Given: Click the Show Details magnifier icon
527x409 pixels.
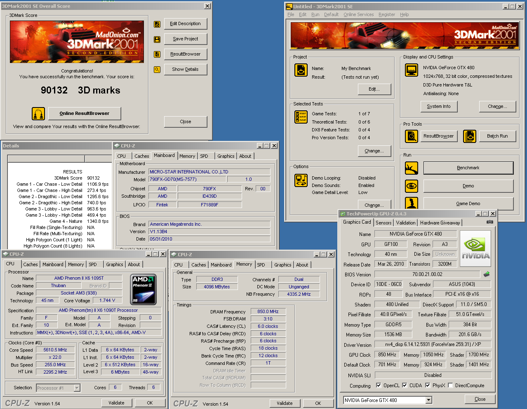Looking at the screenshot, I should [157, 70].
